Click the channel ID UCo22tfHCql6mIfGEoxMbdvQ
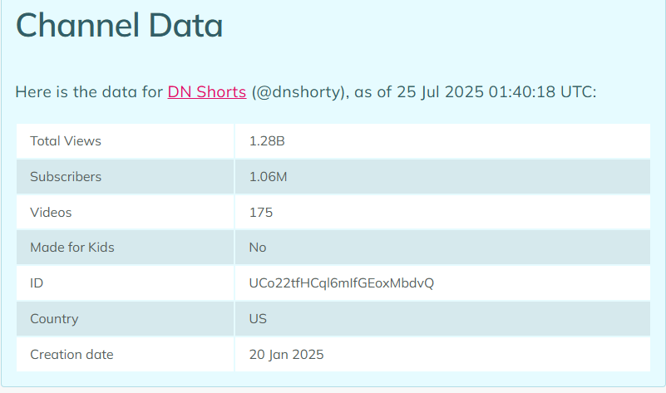The width and height of the screenshot is (666, 393). [342, 283]
